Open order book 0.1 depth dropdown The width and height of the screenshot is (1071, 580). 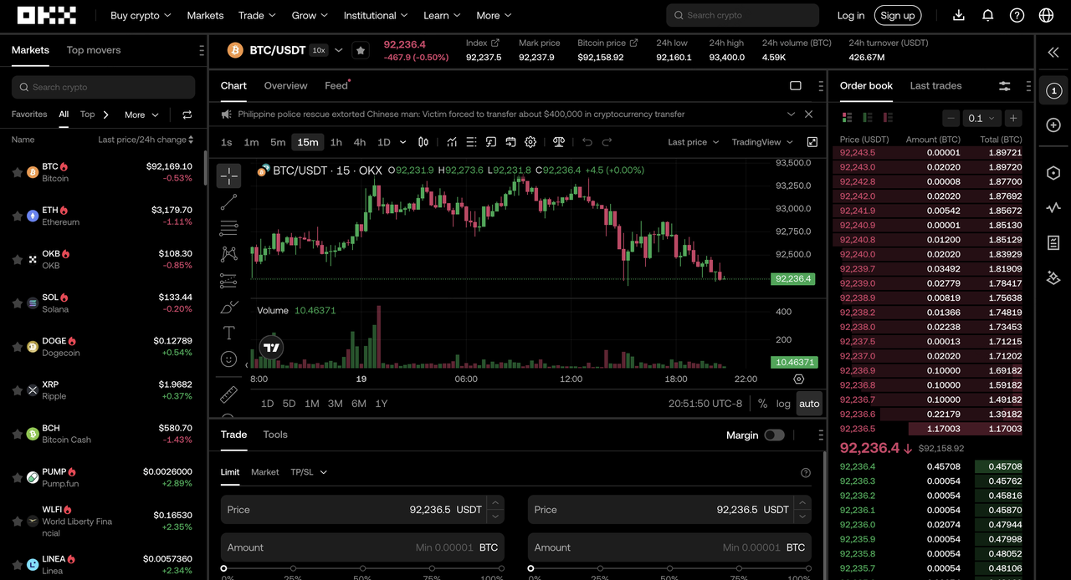click(981, 118)
